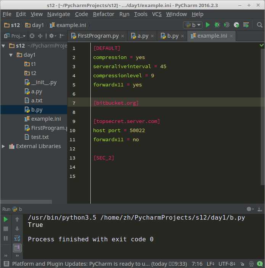Viewport: 265px width, 268px height.
Task: Open the VCS menu
Action: click(x=157, y=14)
